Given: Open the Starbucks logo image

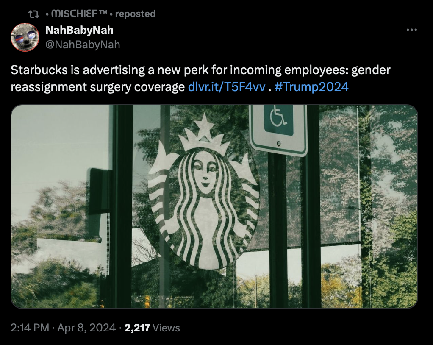Looking at the screenshot, I should (x=214, y=206).
